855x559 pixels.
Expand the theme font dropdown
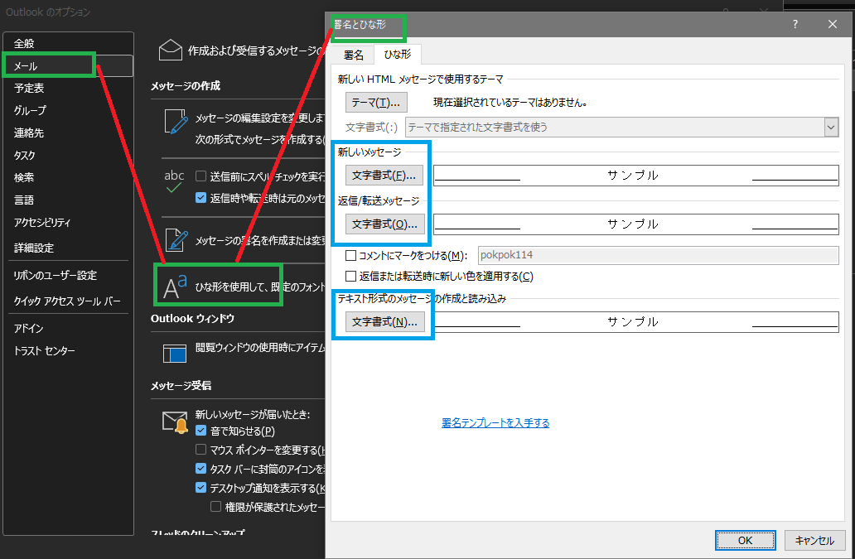point(830,128)
